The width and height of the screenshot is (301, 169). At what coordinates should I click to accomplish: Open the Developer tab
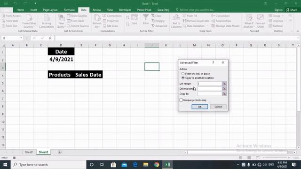point(125,10)
